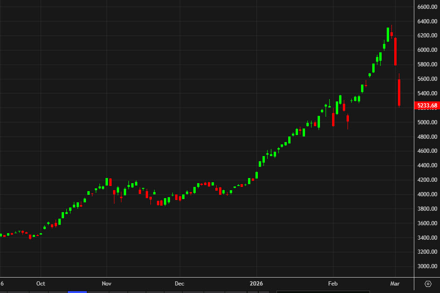Click the red 5233.68 current price label

pos(426,106)
